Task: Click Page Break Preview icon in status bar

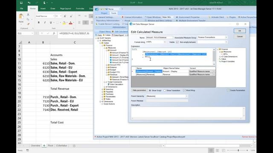Action: pyautogui.click(x=224, y=150)
